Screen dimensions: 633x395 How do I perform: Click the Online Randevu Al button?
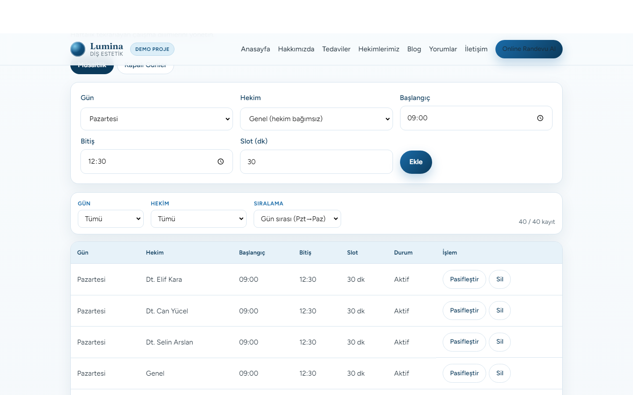[x=529, y=49]
